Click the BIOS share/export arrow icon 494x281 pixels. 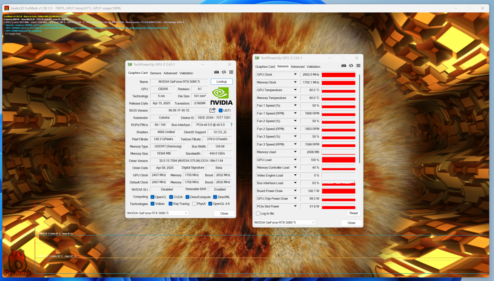click(x=213, y=110)
